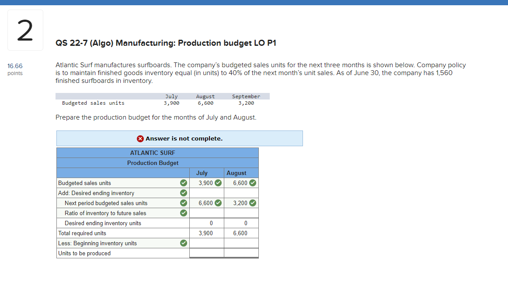This screenshot has height=295, width=508.
Task: Click the checkmark beside Less: Beginning inventory units
Action: (x=183, y=243)
